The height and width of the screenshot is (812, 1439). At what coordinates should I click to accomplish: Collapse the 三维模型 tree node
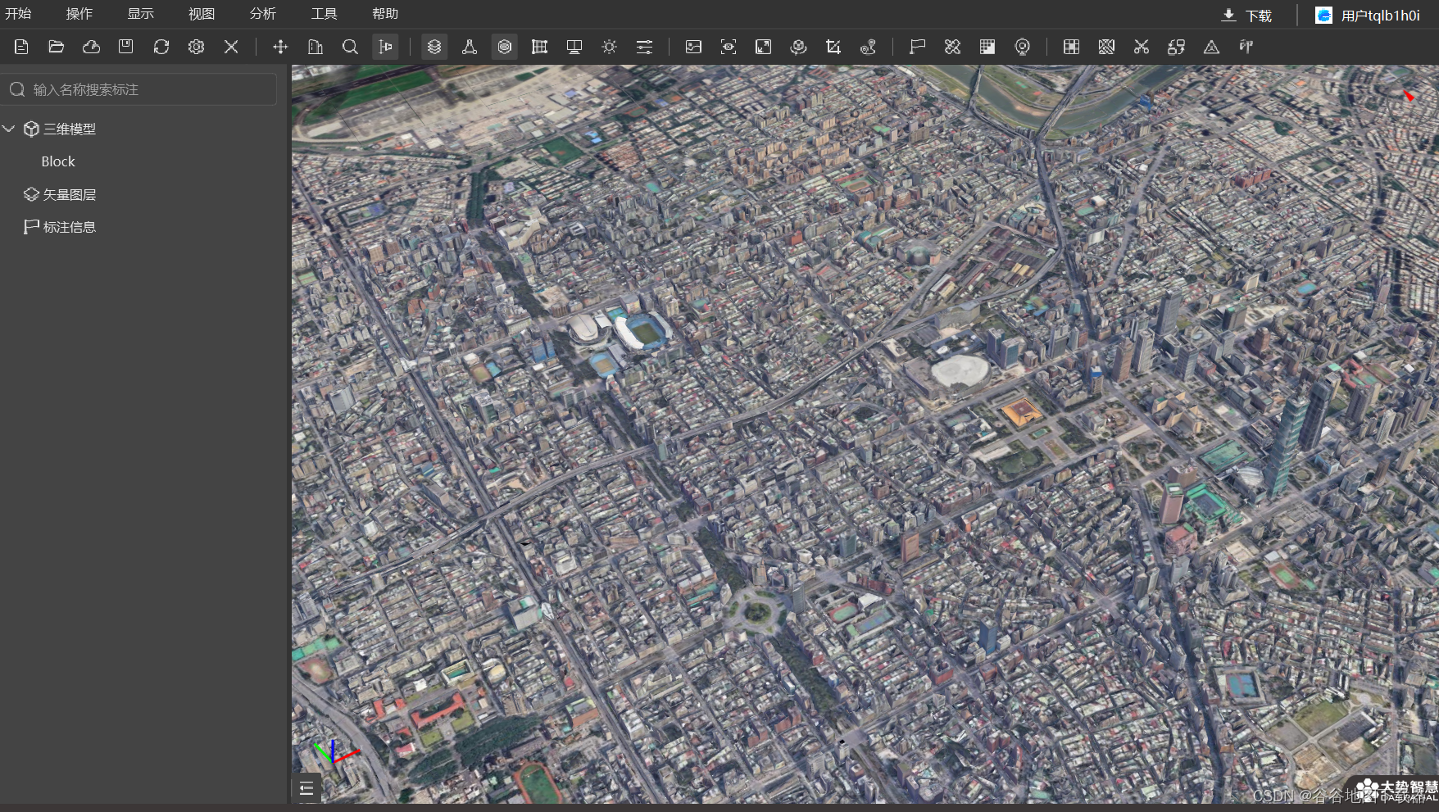[9, 129]
